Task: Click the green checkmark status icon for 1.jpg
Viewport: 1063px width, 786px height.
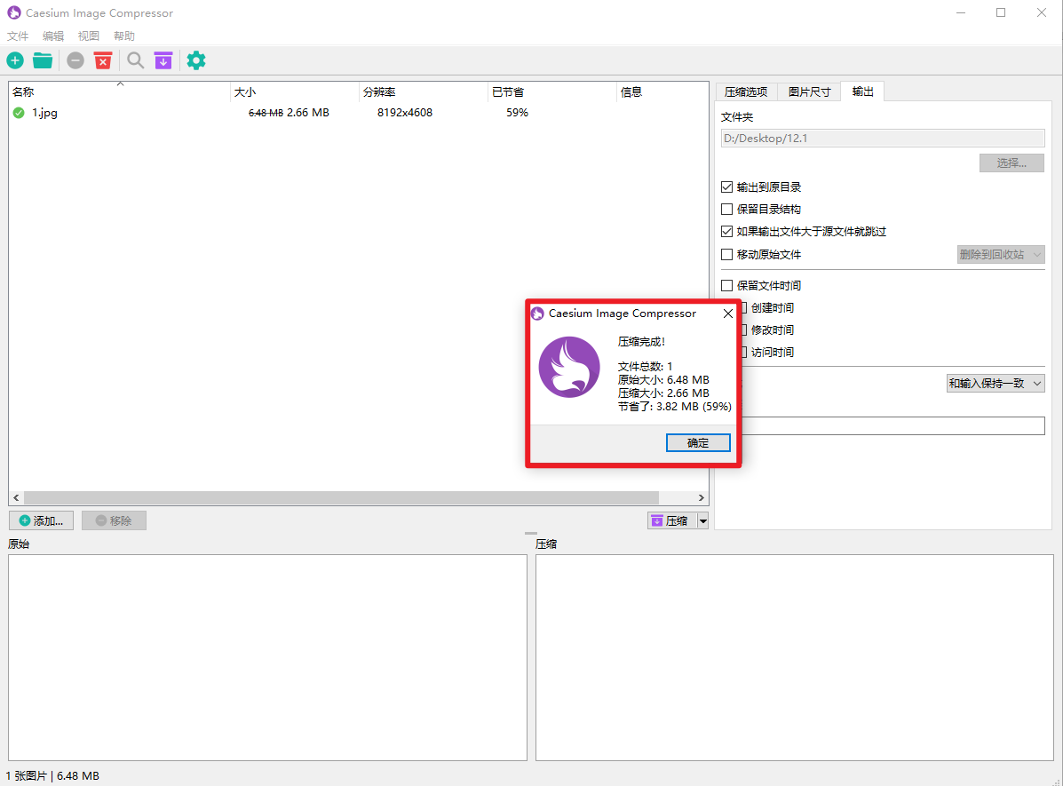Action: coord(19,113)
